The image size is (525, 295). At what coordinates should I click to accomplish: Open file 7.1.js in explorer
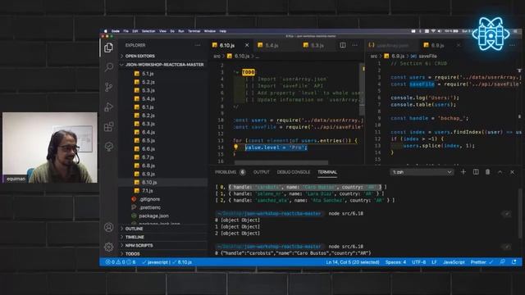click(148, 191)
